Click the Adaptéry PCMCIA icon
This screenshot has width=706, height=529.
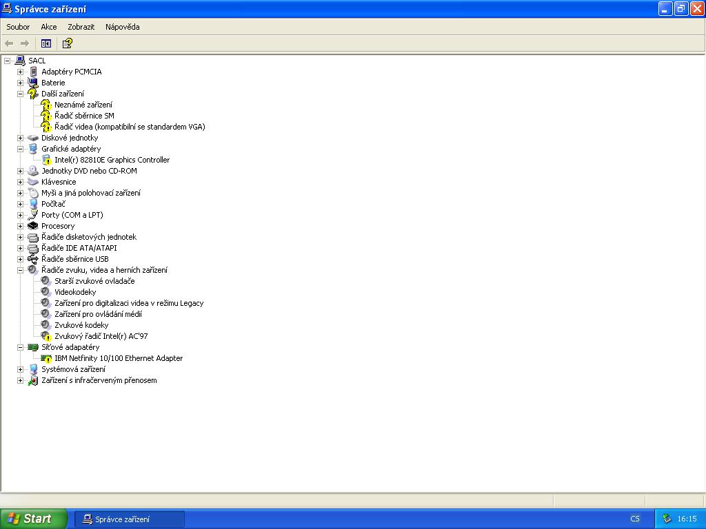(x=33, y=72)
